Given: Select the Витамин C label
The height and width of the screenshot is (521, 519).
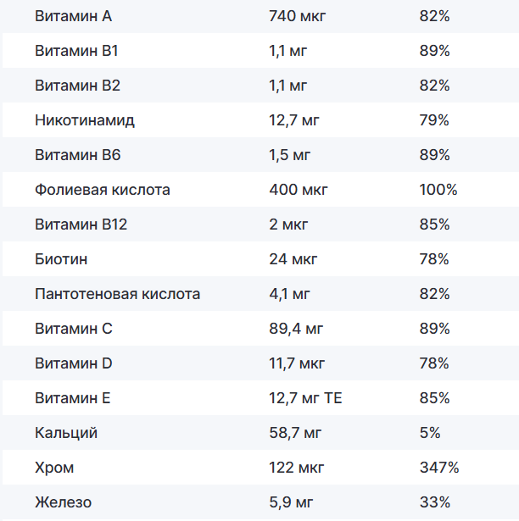Looking at the screenshot, I should [74, 329].
